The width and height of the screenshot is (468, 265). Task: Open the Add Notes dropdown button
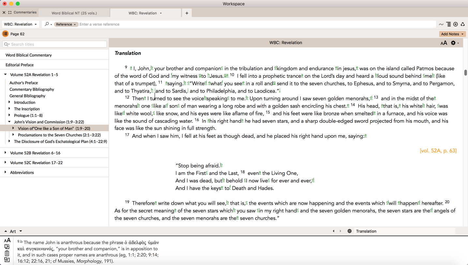point(452,34)
